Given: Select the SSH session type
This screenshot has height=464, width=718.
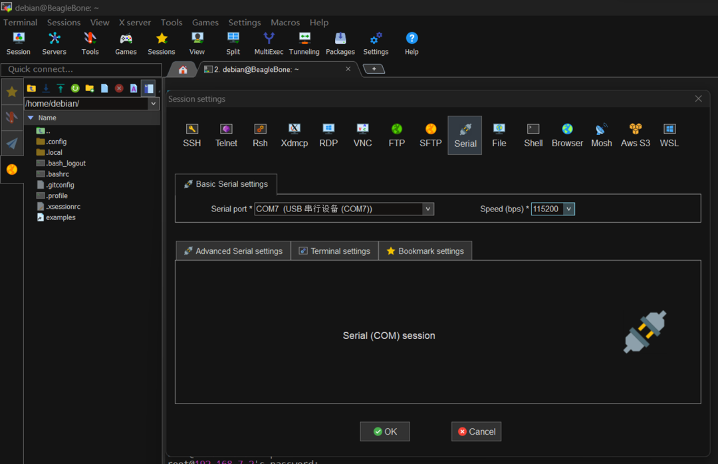Looking at the screenshot, I should (192, 135).
